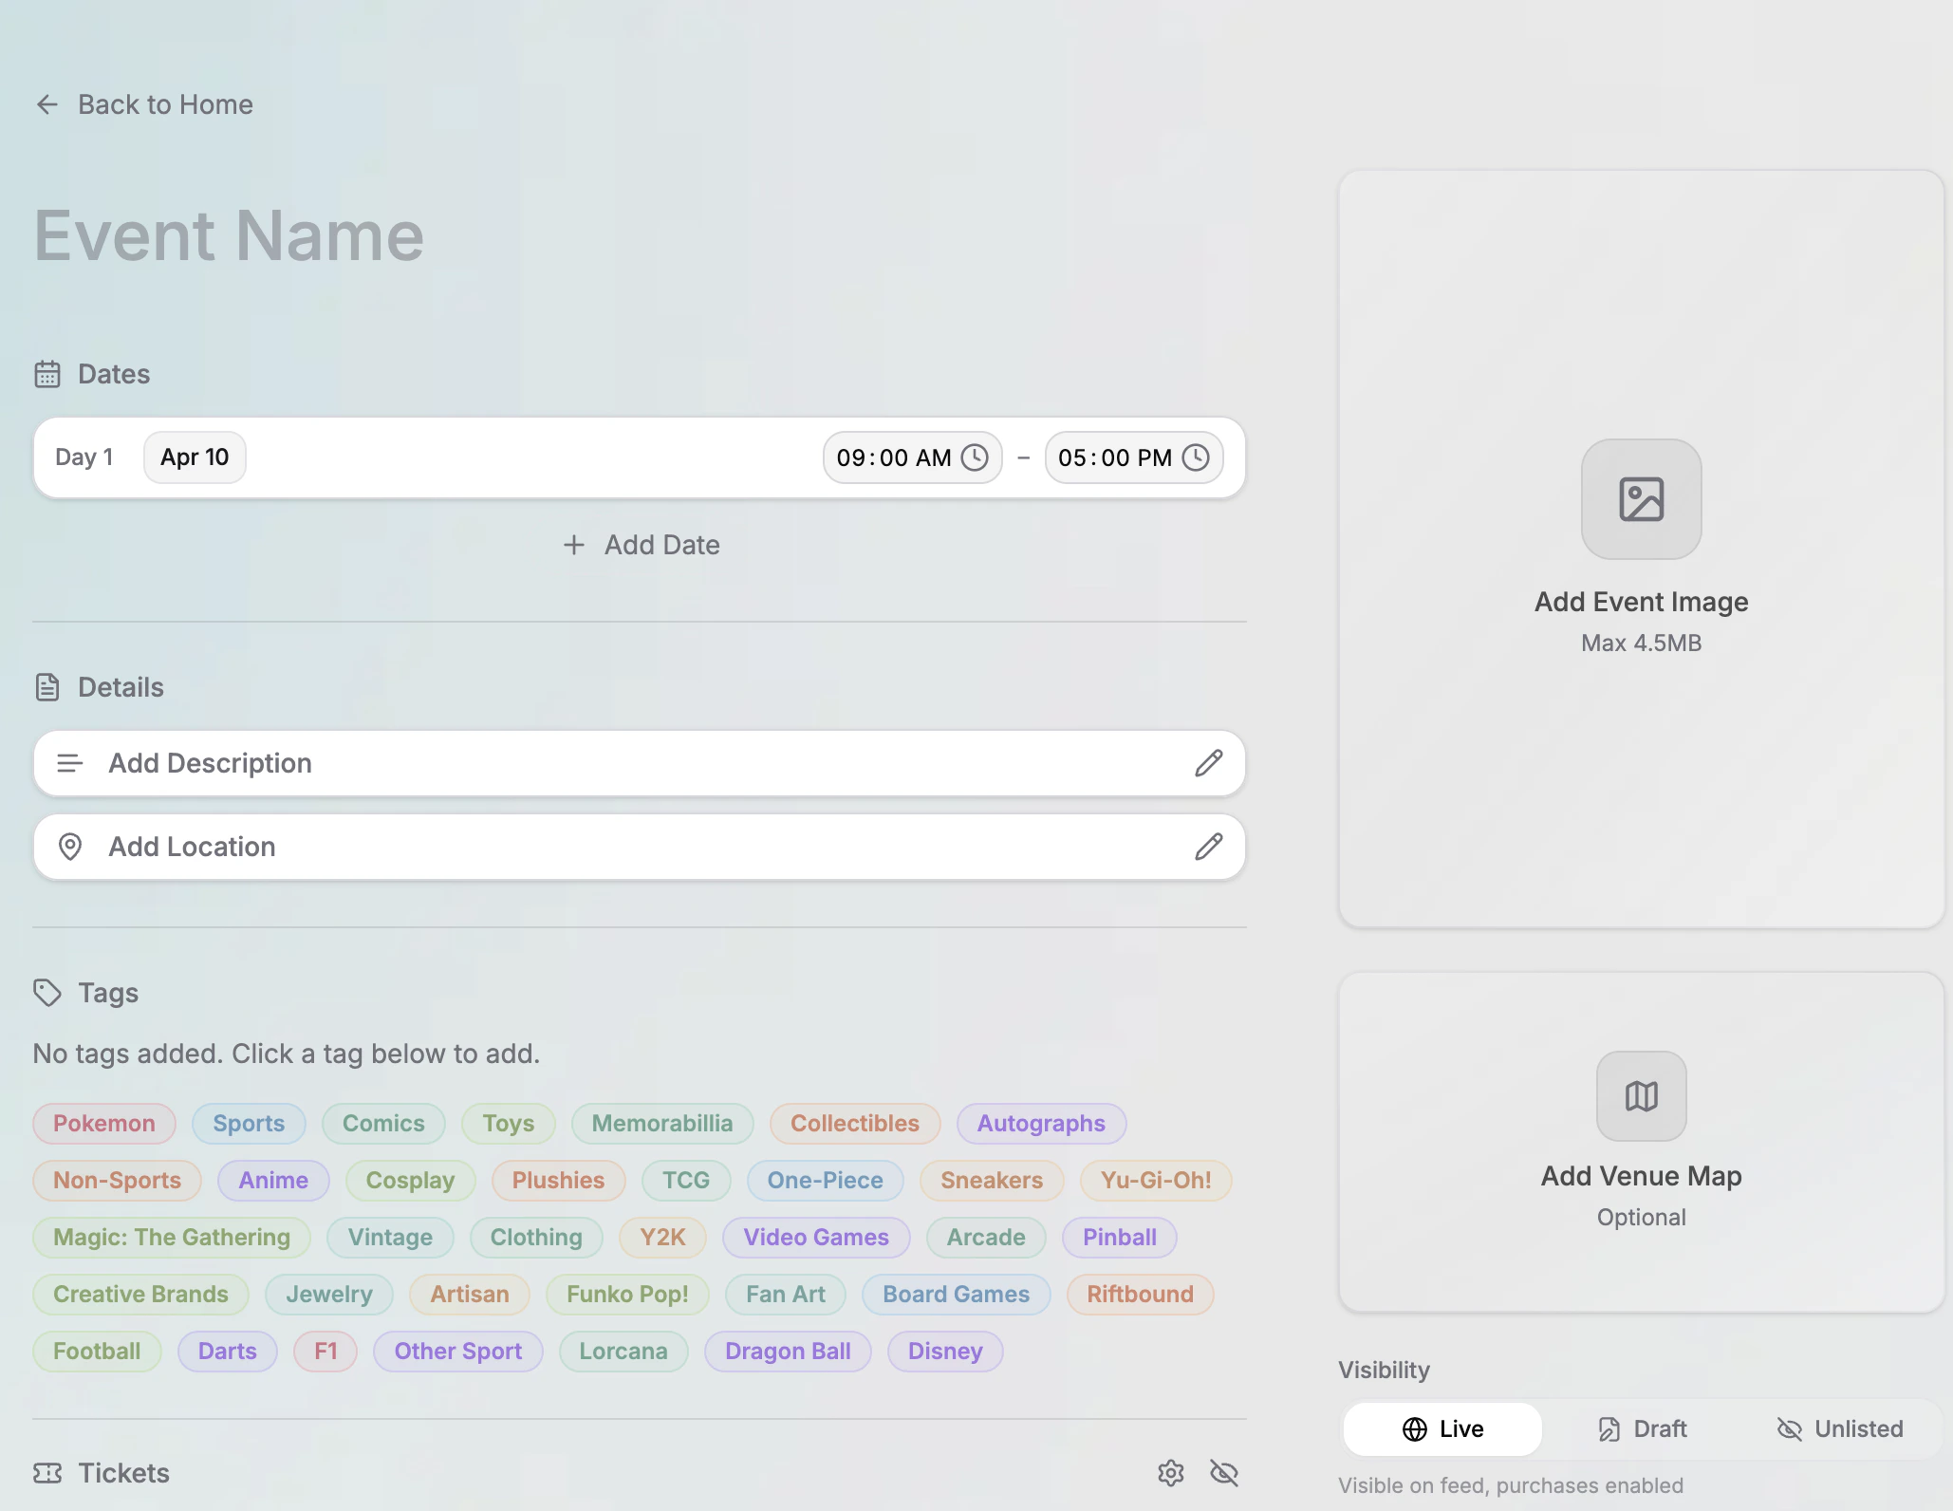Select the Autographs tag
The width and height of the screenshot is (1953, 1511).
(1042, 1124)
